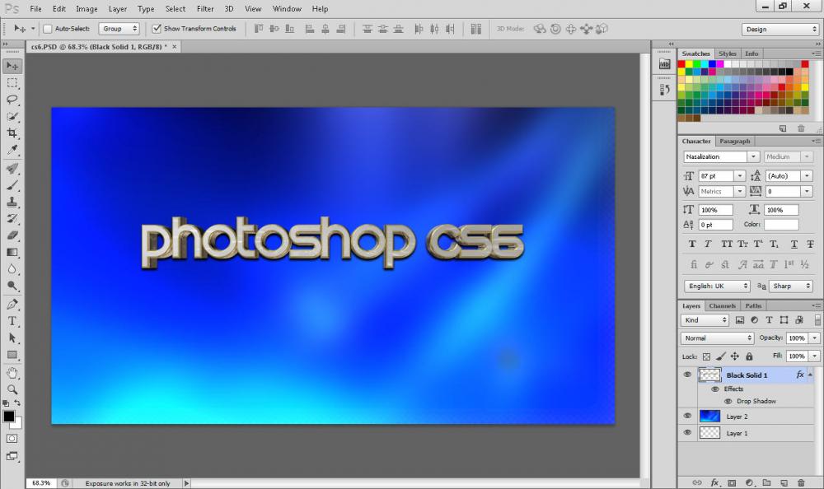Open the Layer menu
Screen dimensions: 824x489
[117, 9]
